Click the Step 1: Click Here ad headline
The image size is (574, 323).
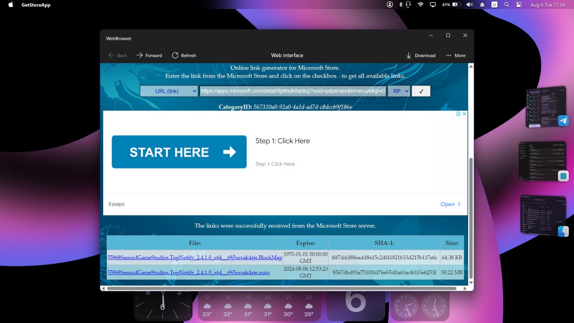[283, 141]
